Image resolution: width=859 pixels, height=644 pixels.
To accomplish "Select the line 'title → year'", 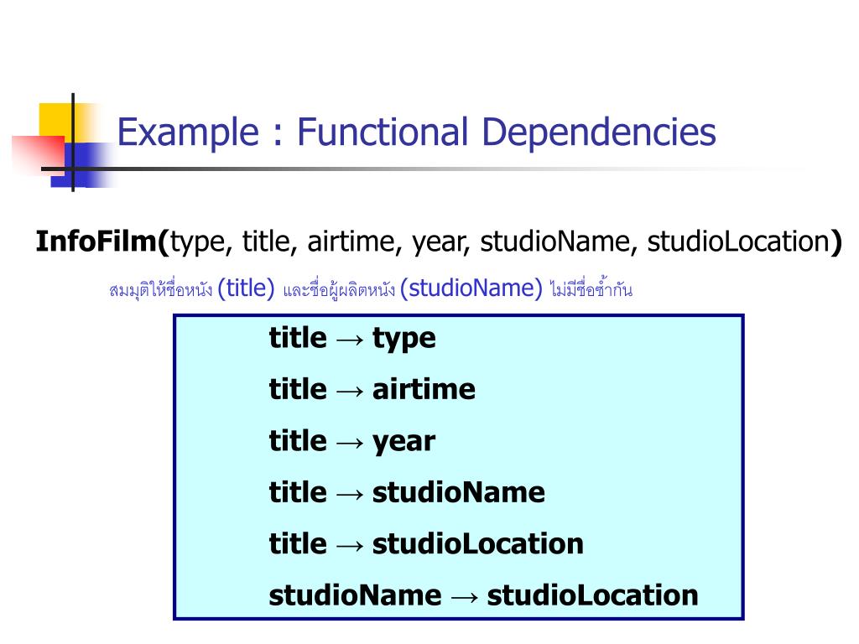I will (352, 441).
